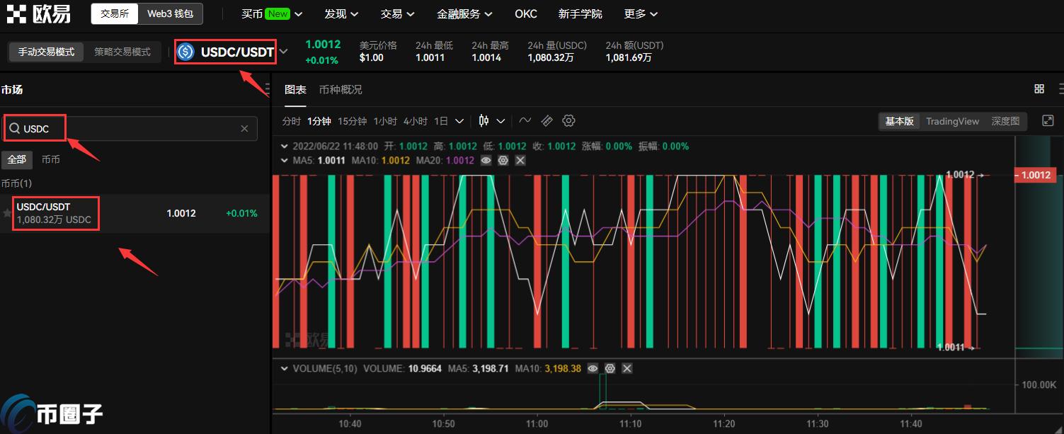Hide the VOLUME indicator
The image size is (1064, 434).
tap(593, 368)
